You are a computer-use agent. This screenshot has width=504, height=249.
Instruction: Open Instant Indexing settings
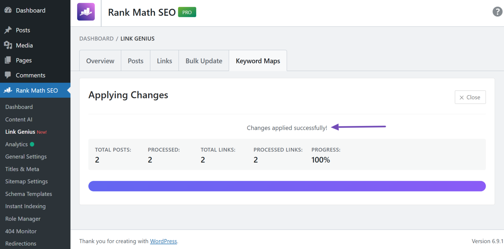tap(26, 206)
